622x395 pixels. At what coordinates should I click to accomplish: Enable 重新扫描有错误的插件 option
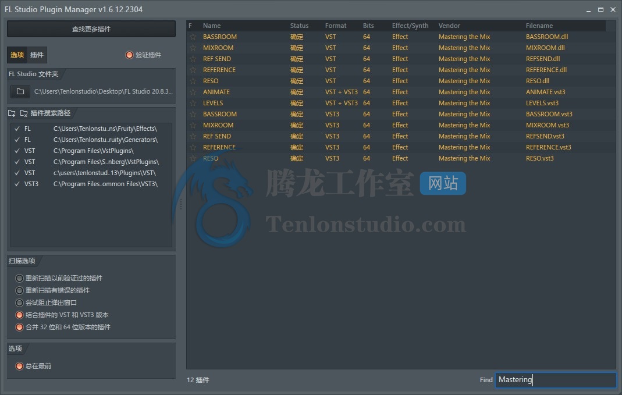[x=19, y=290]
